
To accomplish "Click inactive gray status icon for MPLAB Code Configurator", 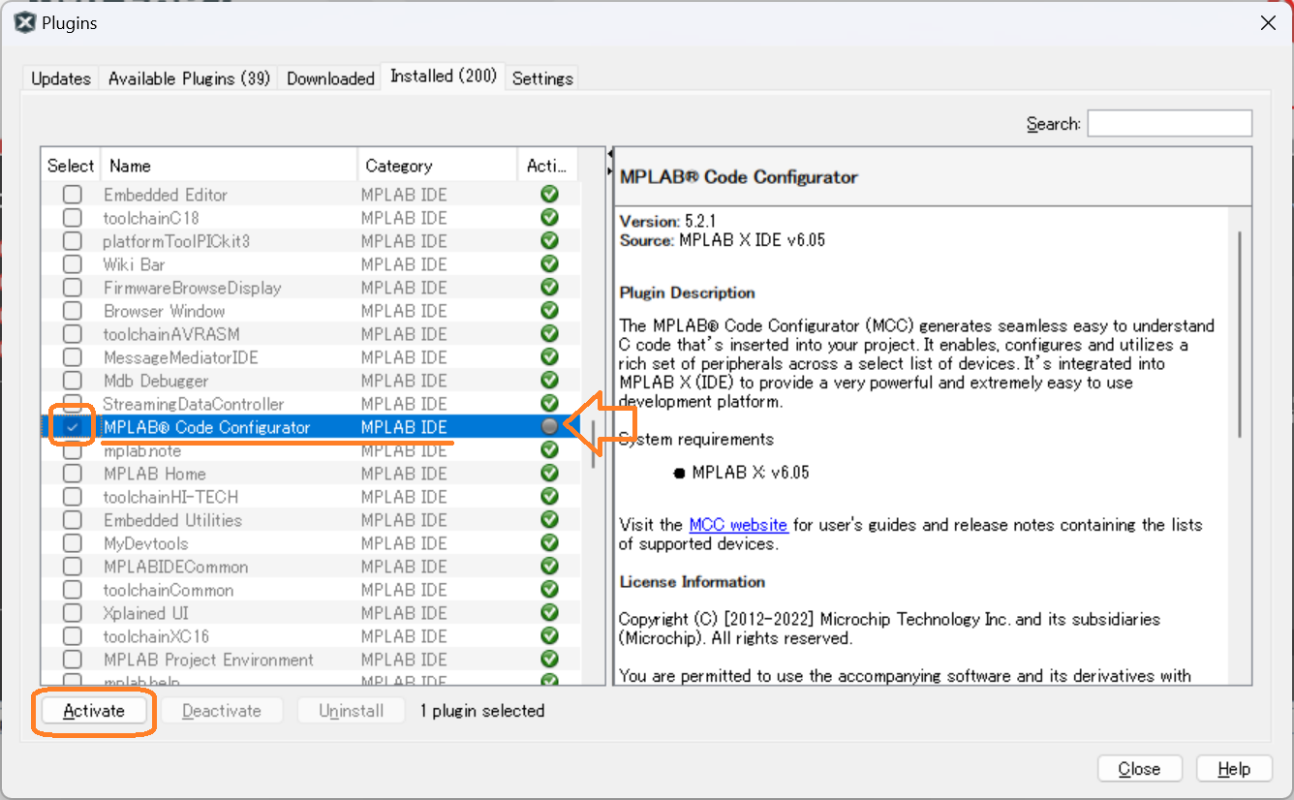I will [x=549, y=427].
